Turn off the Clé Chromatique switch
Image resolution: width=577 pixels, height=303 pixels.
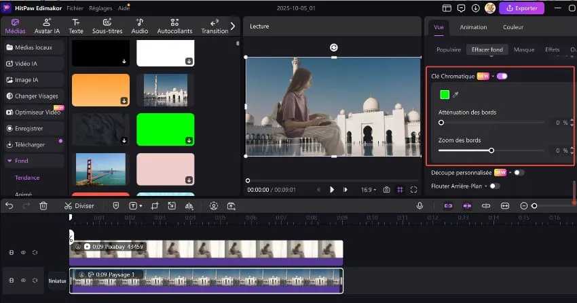click(x=502, y=76)
